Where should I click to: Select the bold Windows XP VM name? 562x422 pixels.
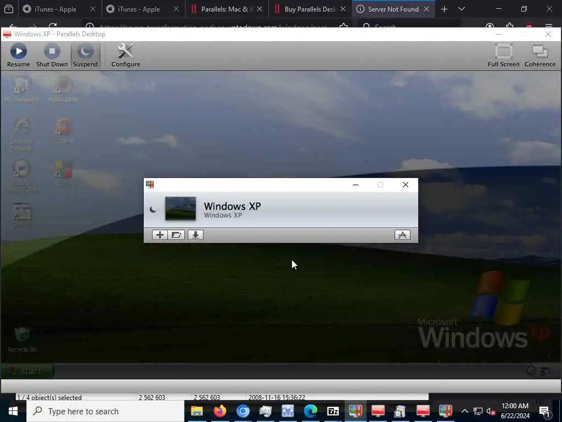(x=232, y=206)
